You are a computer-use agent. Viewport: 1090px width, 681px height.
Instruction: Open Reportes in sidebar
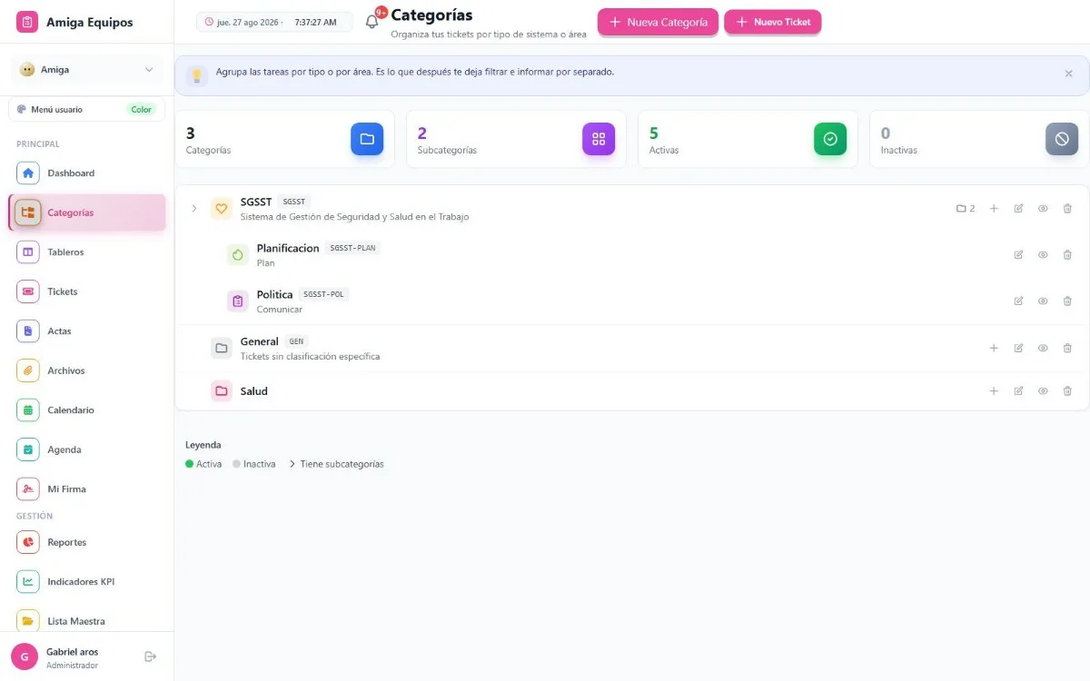pos(87,542)
